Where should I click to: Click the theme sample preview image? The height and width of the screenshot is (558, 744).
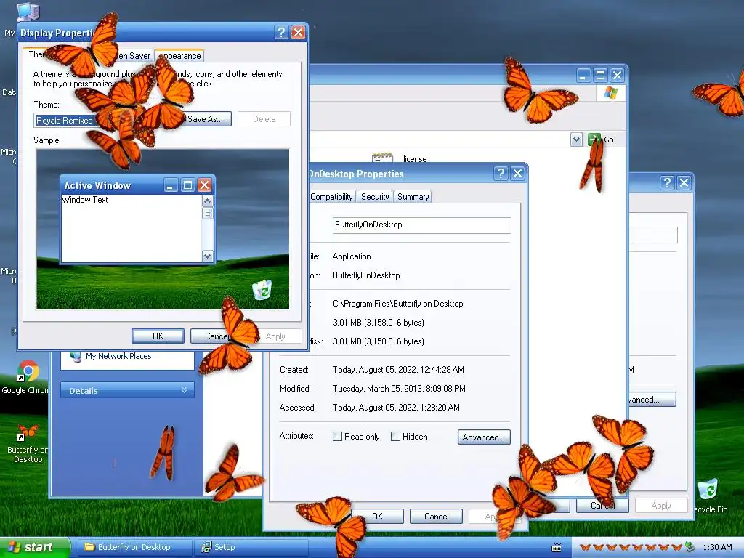[x=163, y=229]
